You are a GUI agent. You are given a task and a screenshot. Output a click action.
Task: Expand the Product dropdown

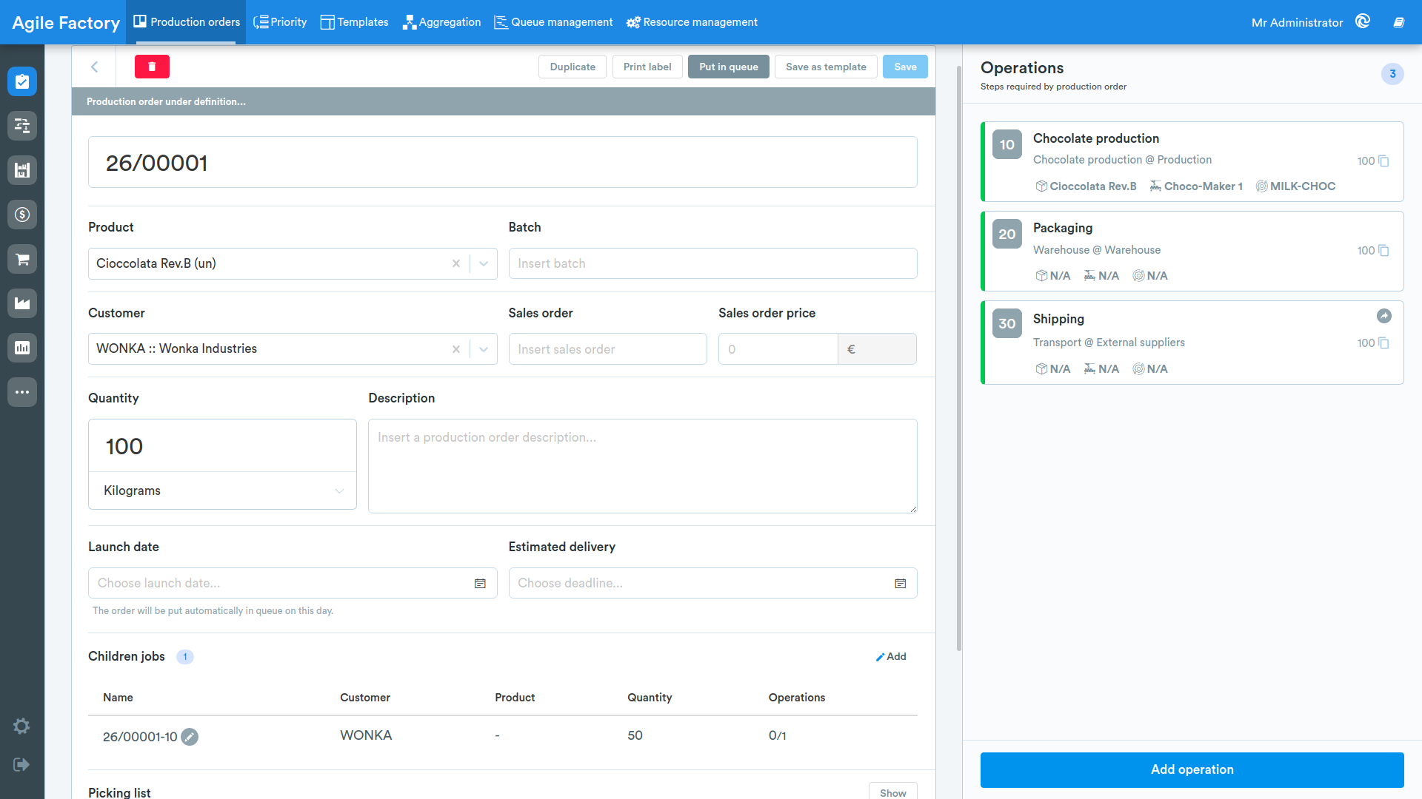click(x=484, y=263)
